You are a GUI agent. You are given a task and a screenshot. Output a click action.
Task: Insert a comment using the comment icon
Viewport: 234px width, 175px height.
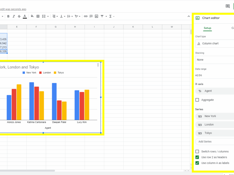91,16
